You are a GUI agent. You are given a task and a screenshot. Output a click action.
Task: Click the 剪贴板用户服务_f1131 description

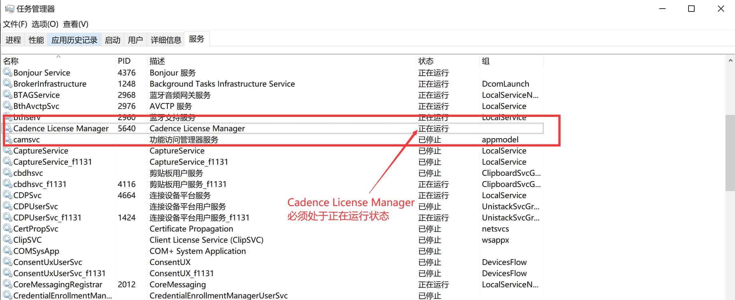point(188,184)
